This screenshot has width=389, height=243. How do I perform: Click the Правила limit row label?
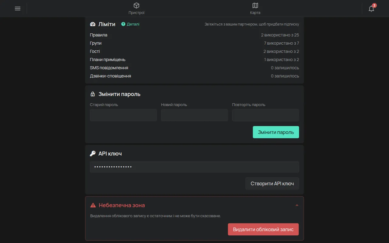point(98,35)
